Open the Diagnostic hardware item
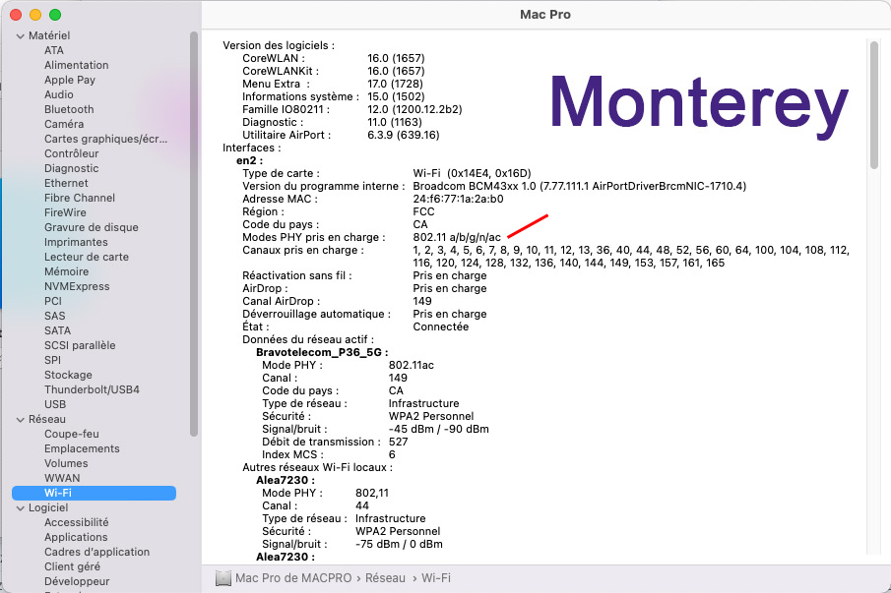 [x=72, y=168]
